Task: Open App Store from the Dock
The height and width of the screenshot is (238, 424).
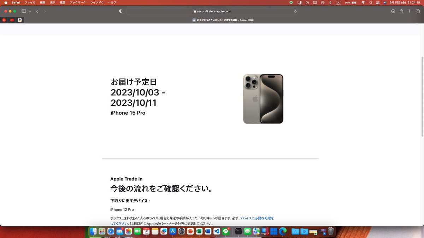Action: (173, 231)
